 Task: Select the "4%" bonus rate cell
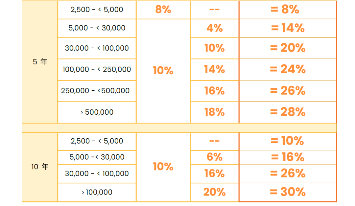tap(214, 28)
